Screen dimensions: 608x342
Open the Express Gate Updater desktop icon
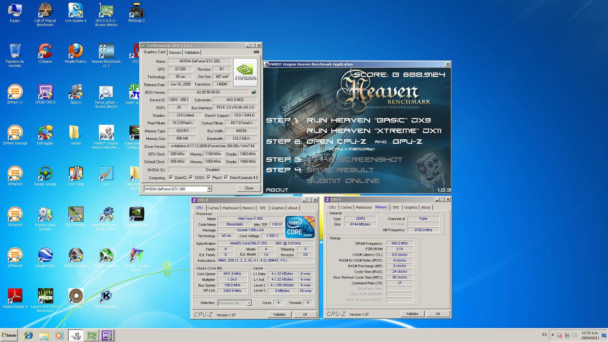point(45,219)
